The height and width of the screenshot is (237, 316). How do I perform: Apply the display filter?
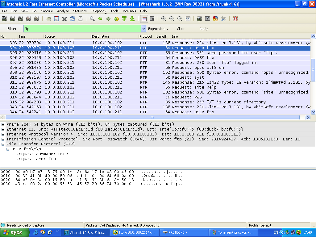pos(204,29)
